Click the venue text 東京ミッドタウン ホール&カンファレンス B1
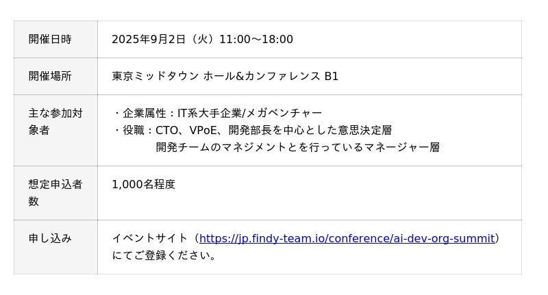Viewport: 548px width, 295px height. (225, 76)
